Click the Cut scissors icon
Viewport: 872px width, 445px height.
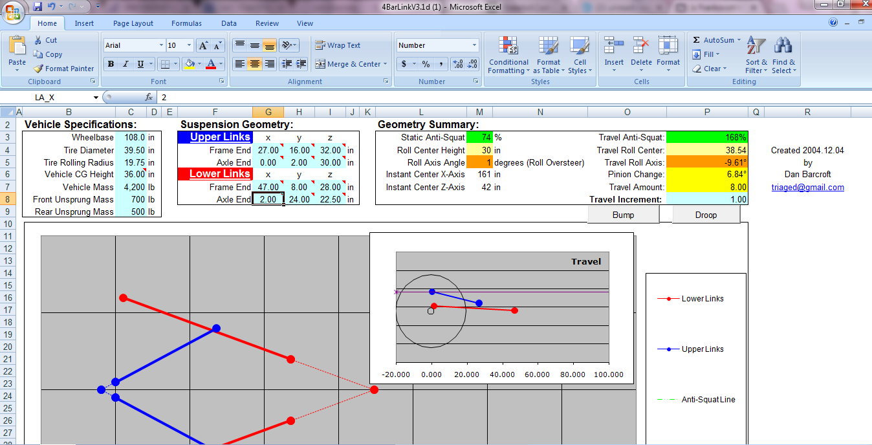pos(39,40)
